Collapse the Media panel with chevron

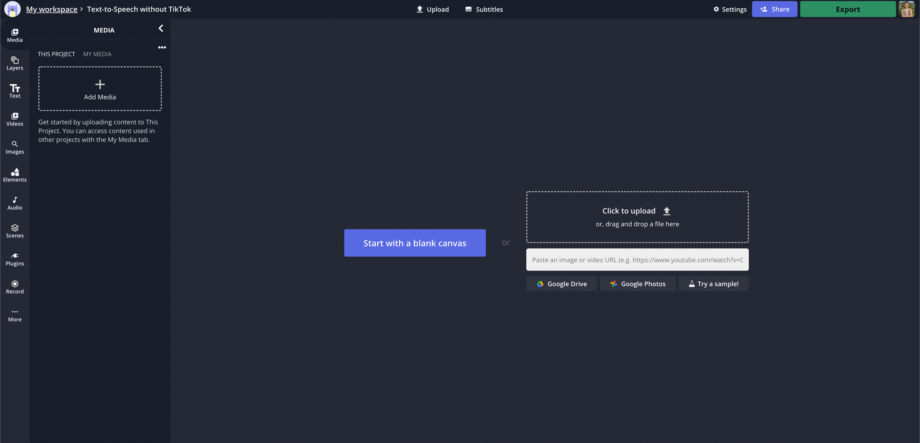[x=161, y=29]
